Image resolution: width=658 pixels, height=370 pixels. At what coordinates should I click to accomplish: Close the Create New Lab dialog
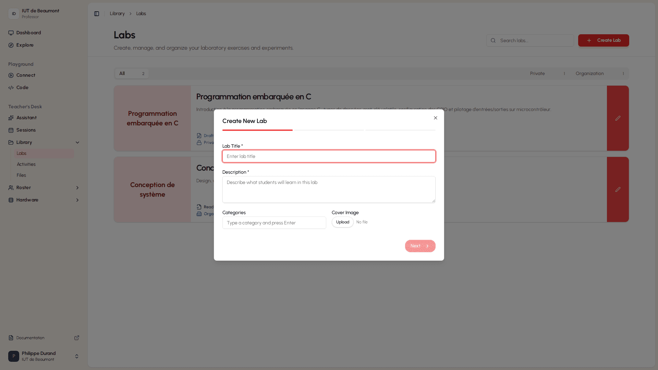(x=436, y=118)
